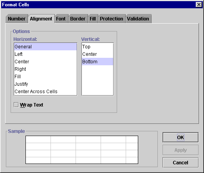Close the Format Cells dialog
The width and height of the screenshot is (204, 173).
(199, 5)
